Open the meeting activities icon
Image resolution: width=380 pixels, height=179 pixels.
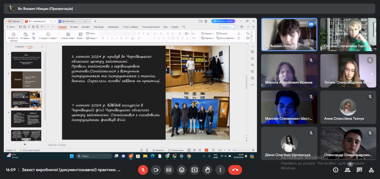pyautogui.click(x=371, y=170)
